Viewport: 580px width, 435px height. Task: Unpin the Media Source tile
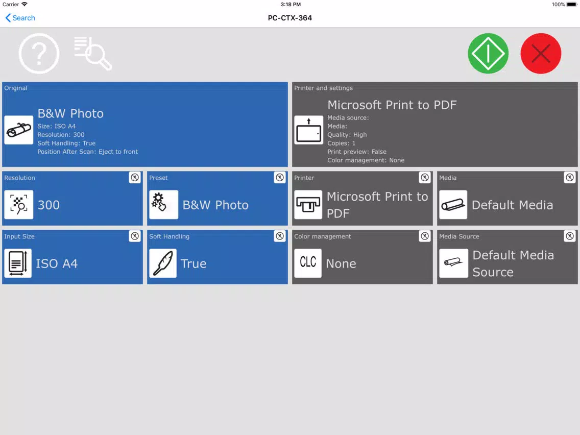570,236
